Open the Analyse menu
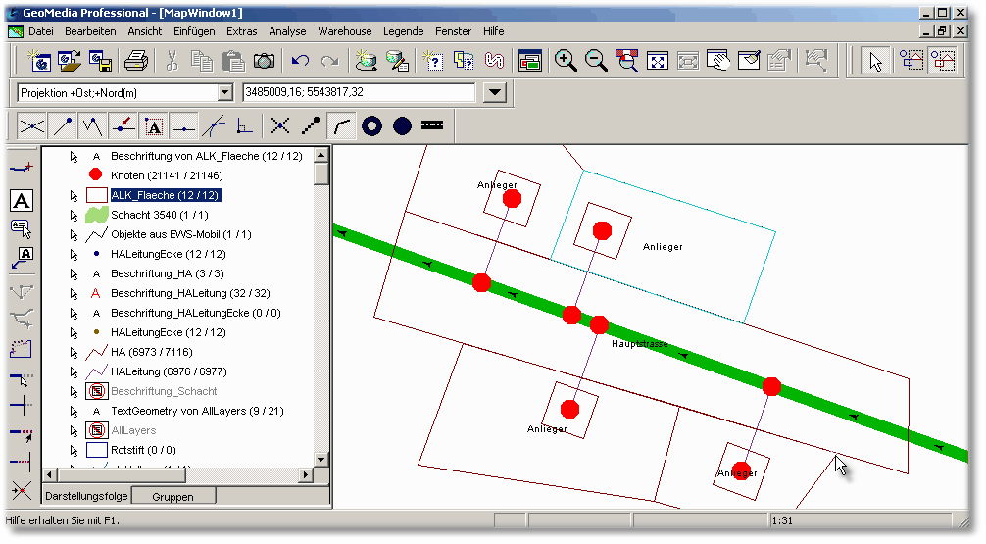Viewport: 986px width, 544px height. tap(287, 31)
